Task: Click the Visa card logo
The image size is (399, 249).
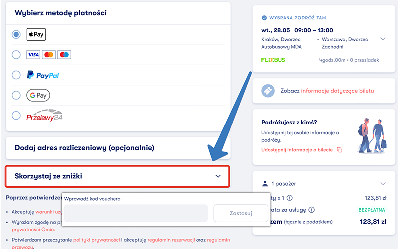Action: tap(33, 55)
